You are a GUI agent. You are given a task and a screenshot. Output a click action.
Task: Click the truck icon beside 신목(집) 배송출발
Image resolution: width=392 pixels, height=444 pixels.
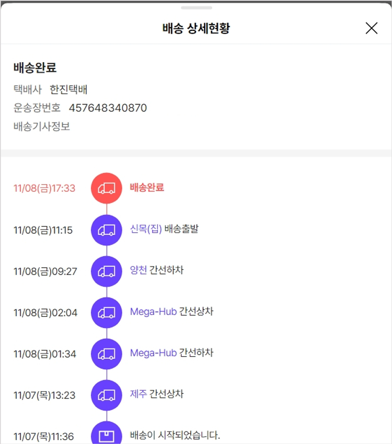107,230
